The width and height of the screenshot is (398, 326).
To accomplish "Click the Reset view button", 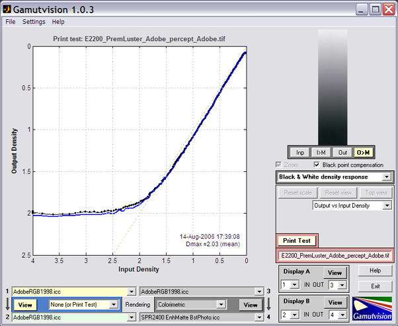I will pyautogui.click(x=338, y=192).
